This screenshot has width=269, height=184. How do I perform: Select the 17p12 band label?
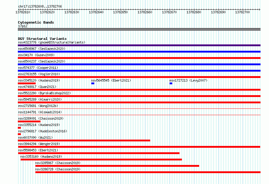point(23,26)
